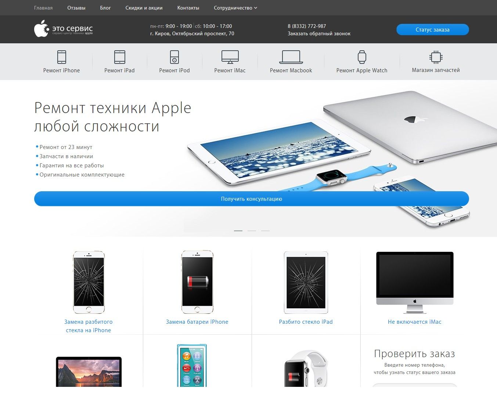Switch to third carousel slide indicator
This screenshot has width=497, height=403.
point(265,230)
